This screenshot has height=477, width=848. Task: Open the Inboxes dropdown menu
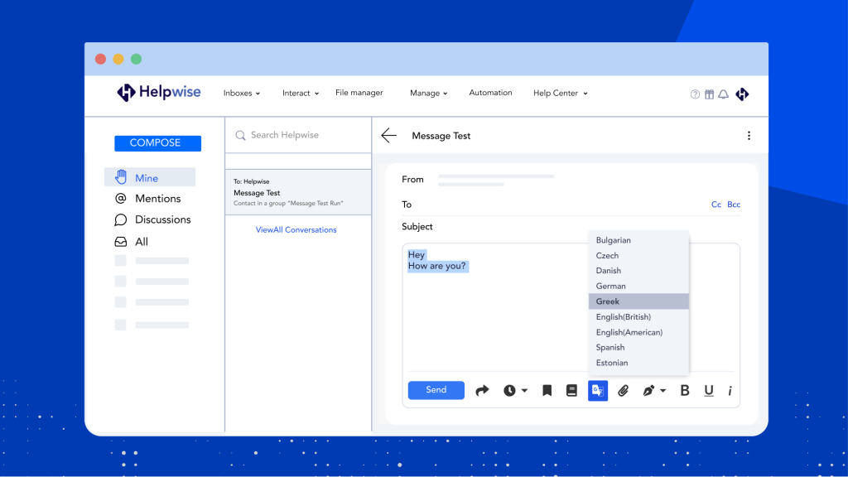(x=241, y=94)
